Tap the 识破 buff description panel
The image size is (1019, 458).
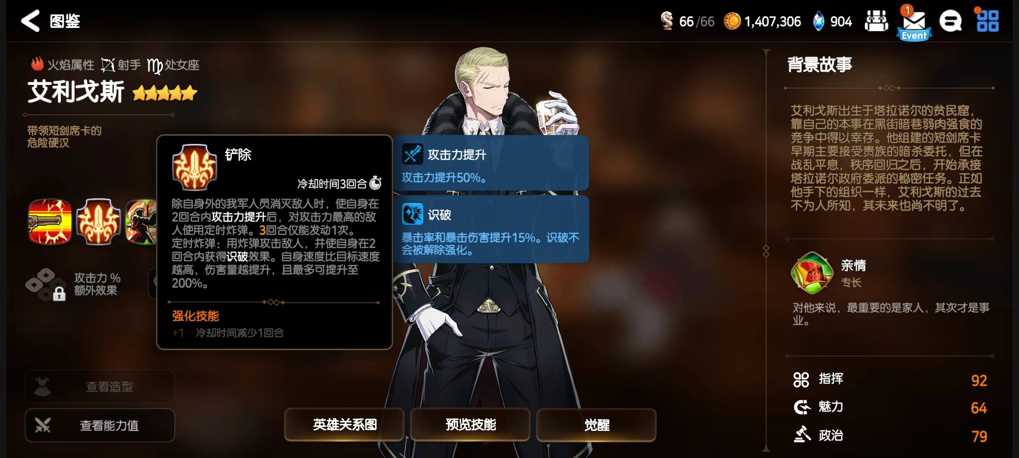[491, 229]
